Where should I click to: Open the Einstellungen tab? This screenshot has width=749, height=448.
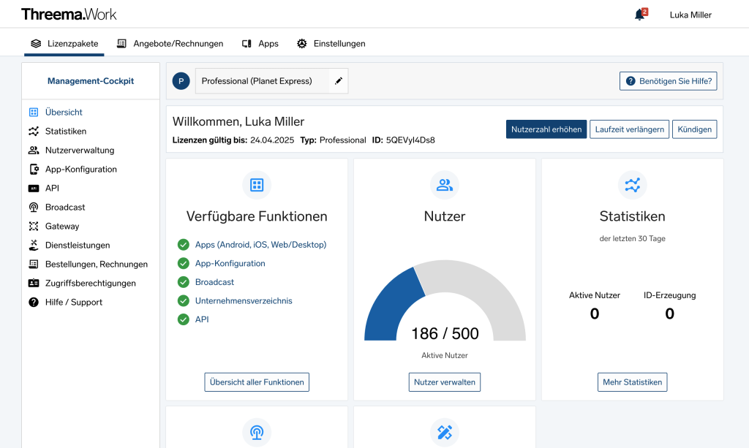click(331, 43)
